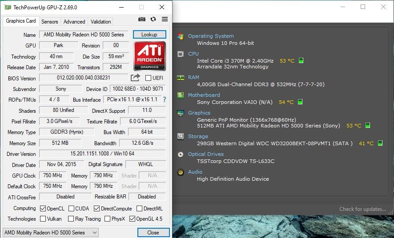The height and width of the screenshot is (238, 394).
Task: Click the Motherboard icon
Action: [181, 95]
